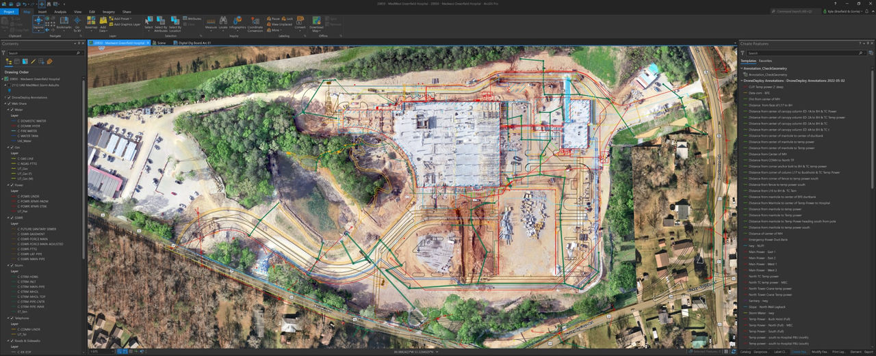Open Coordinate Conversion tool
Image resolution: width=876 pixels, height=356 pixels.
coord(255,25)
